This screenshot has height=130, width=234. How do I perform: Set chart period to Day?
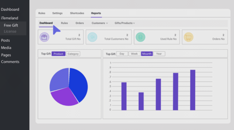tap(122, 54)
